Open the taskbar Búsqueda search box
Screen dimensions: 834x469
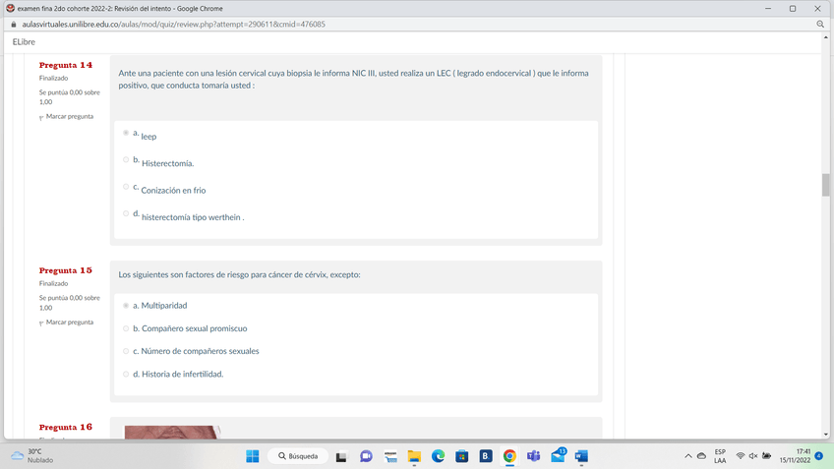click(x=298, y=456)
